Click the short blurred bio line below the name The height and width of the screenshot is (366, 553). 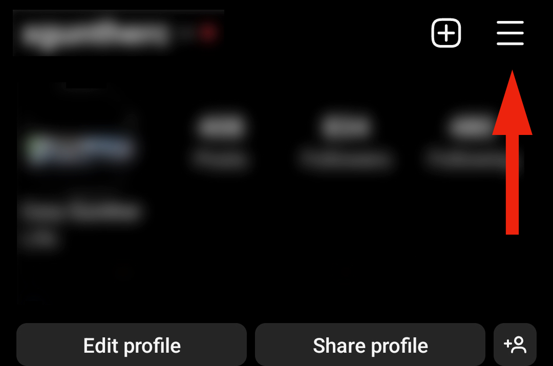click(39, 238)
